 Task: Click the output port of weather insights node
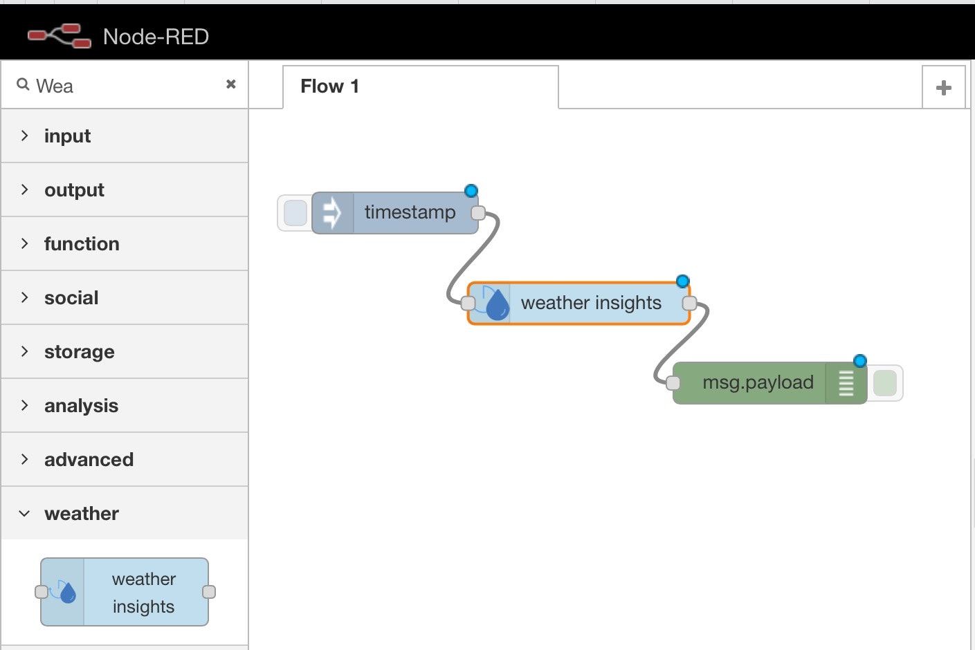(689, 303)
